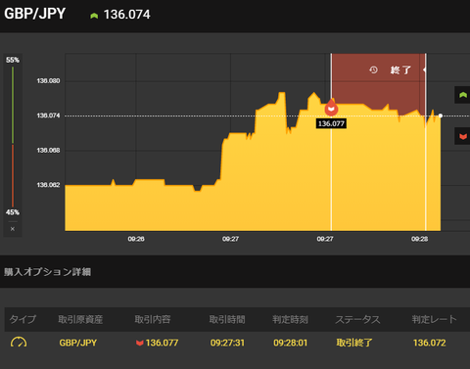This screenshot has height=369, width=470.
Task: Click the 取引原資産 column header
Action: point(80,319)
